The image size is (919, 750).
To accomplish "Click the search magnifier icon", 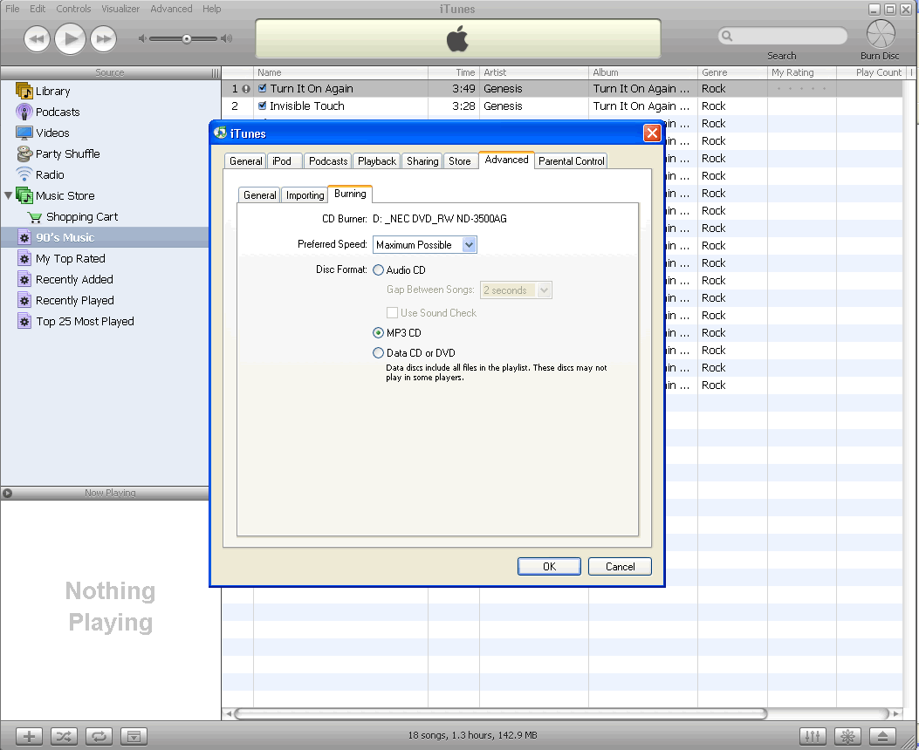I will (727, 37).
